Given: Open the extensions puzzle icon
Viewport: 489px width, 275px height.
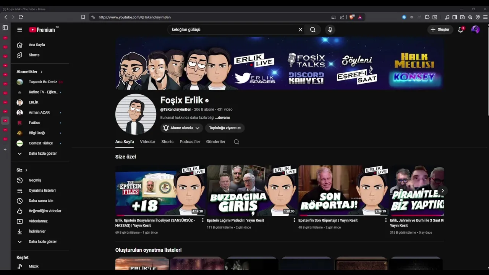Looking at the screenshot, I should coord(427,17).
